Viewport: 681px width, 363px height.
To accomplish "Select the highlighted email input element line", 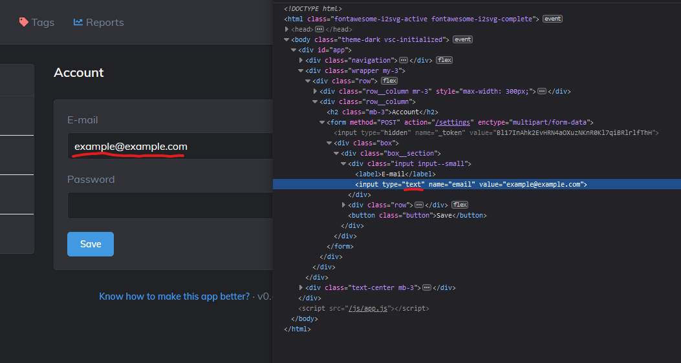I will [x=477, y=184].
